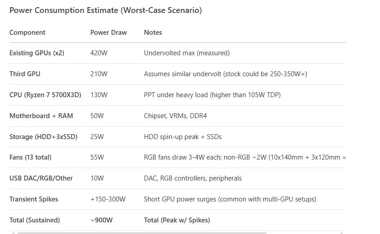Click the truncated RGB fans note text
380x234 pixels.
click(245, 157)
